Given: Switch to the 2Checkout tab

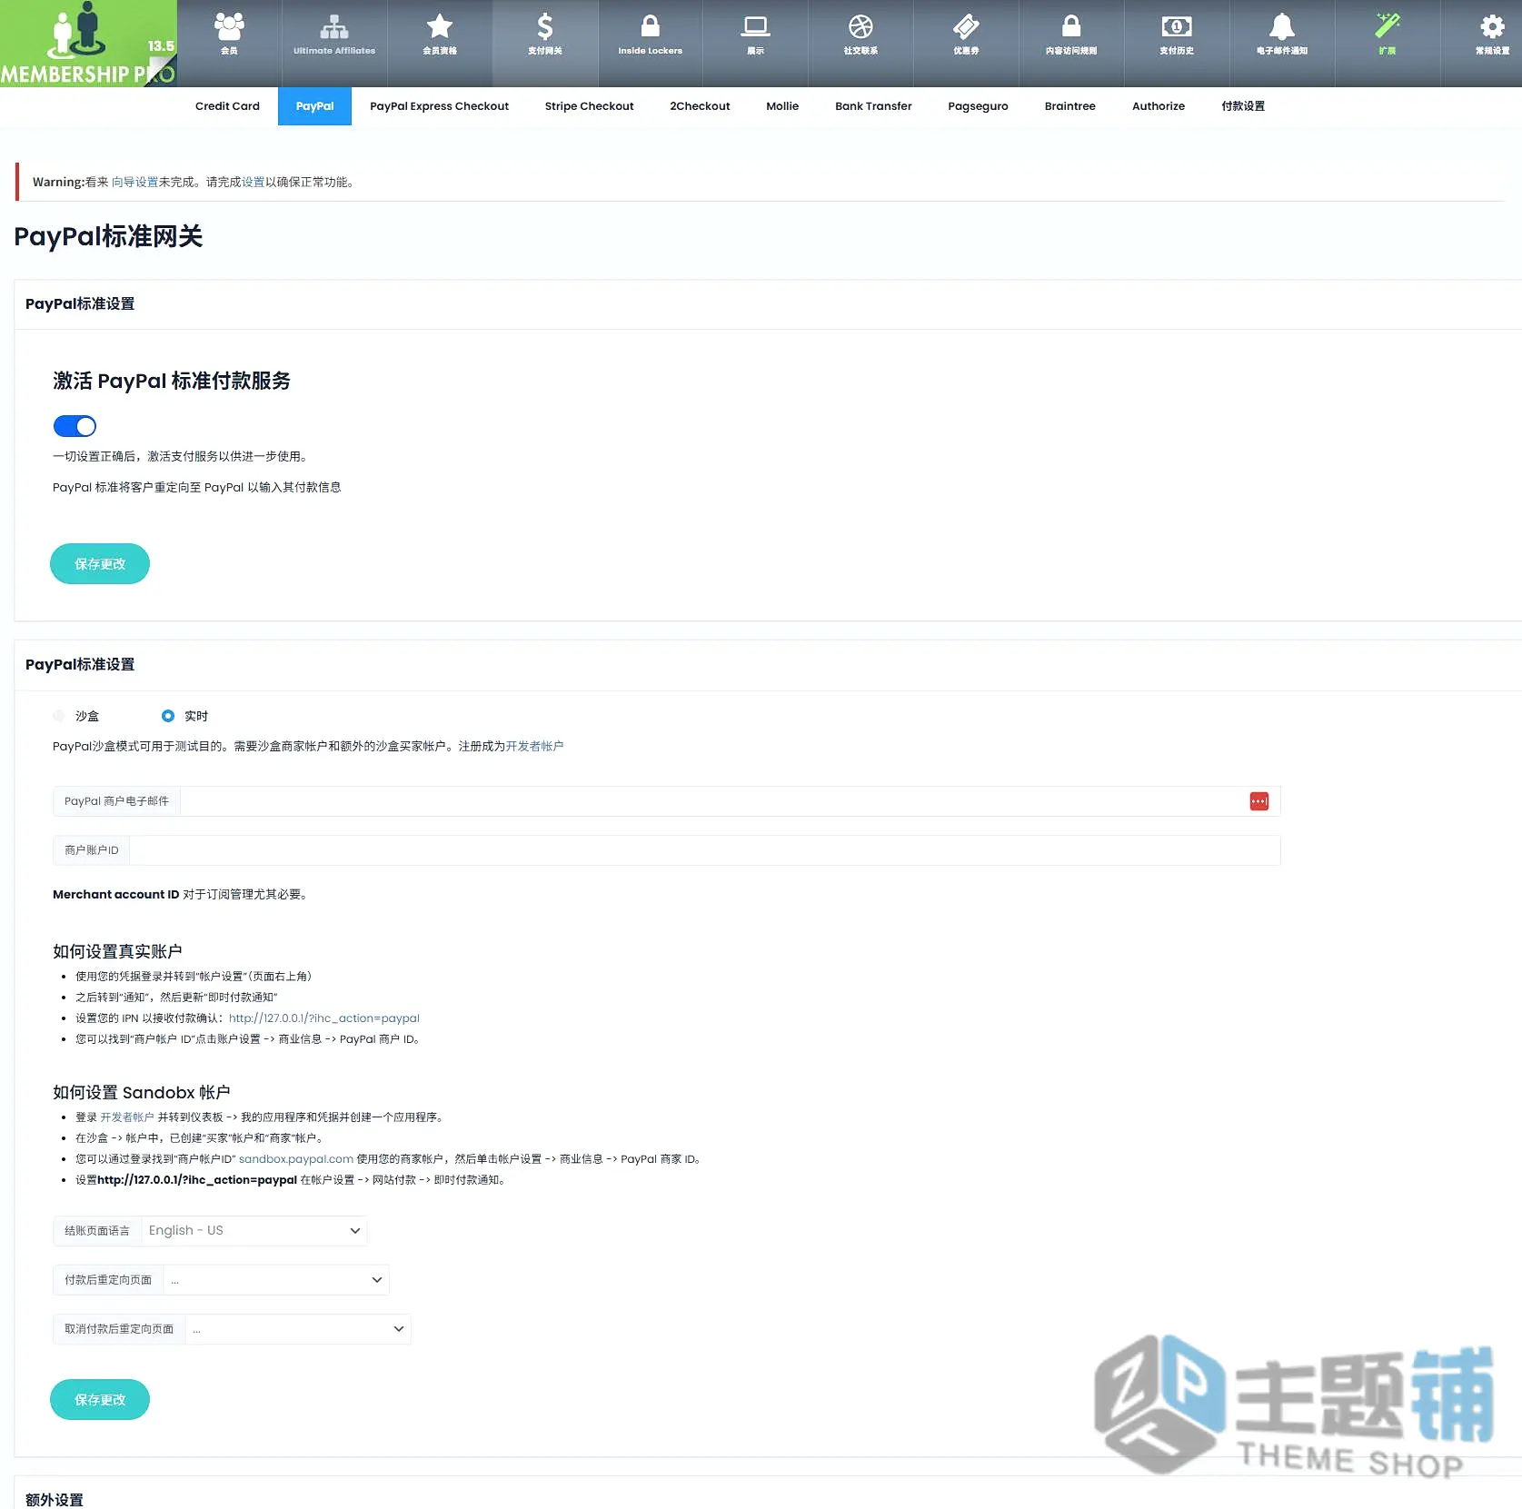Looking at the screenshot, I should 700,106.
